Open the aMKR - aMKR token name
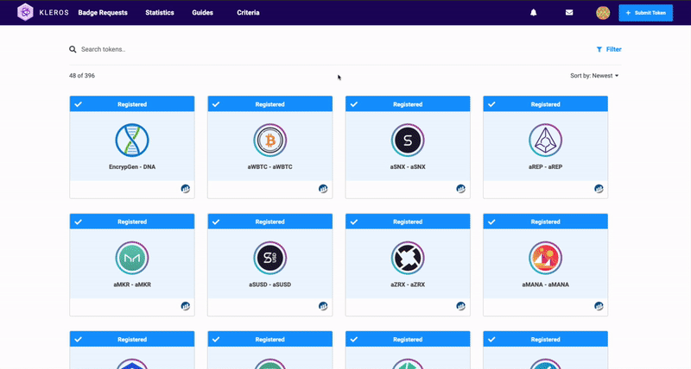 (132, 285)
